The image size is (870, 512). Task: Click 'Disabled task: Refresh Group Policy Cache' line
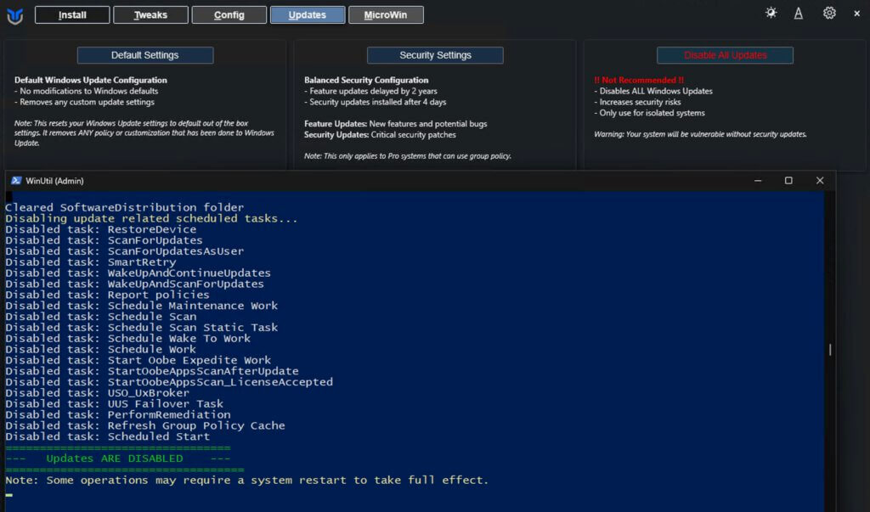coord(145,426)
